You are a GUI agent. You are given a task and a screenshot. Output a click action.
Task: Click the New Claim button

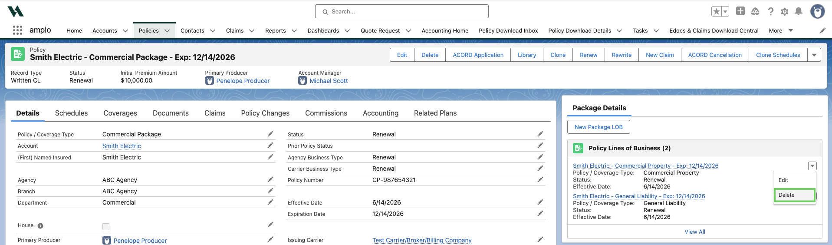click(x=660, y=55)
